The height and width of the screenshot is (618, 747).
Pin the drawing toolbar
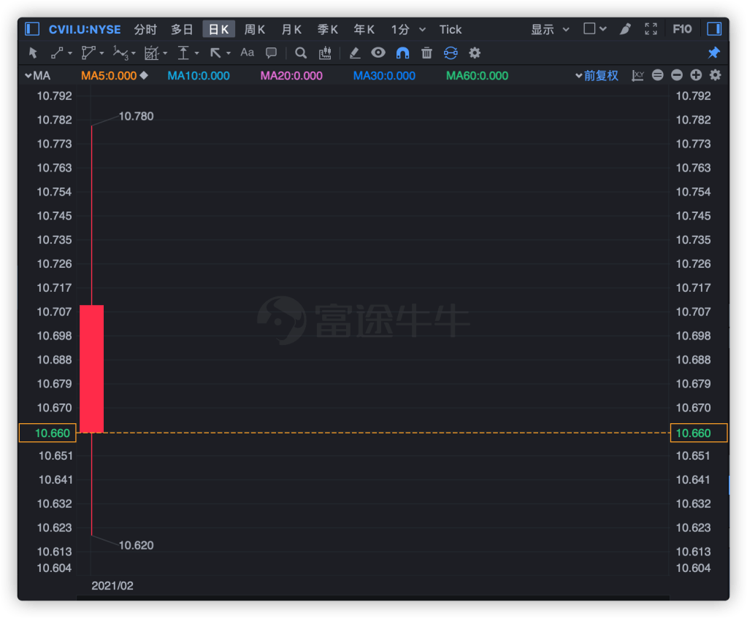(x=714, y=53)
